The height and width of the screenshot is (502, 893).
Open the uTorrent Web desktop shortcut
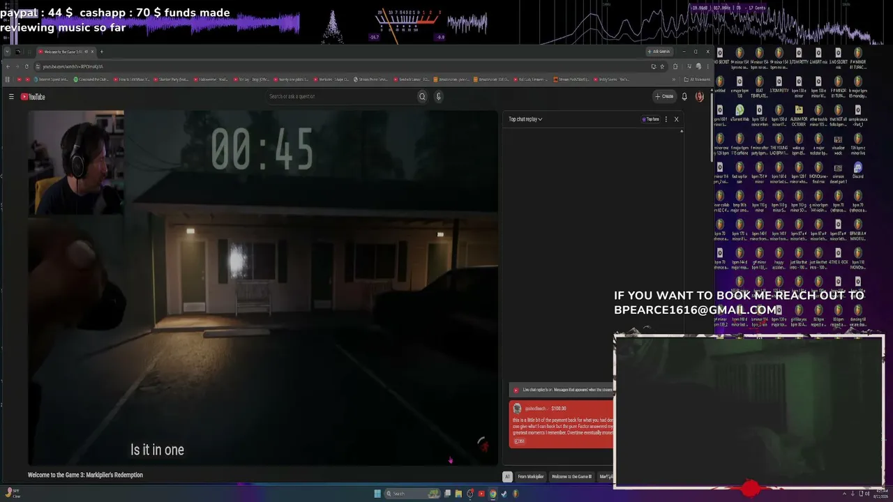click(x=740, y=113)
